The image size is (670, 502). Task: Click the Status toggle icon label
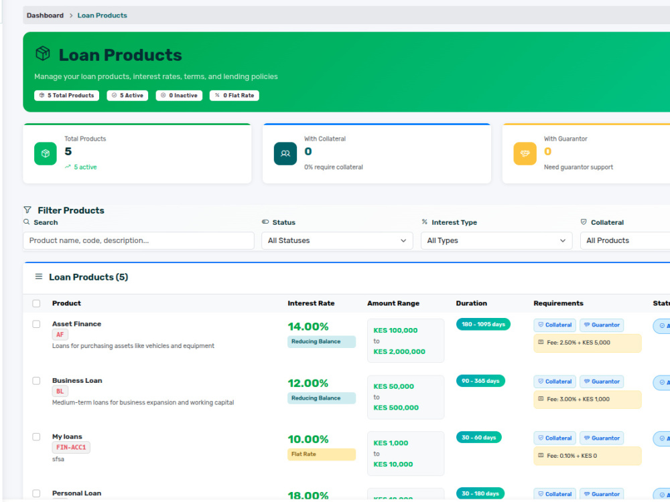265,222
